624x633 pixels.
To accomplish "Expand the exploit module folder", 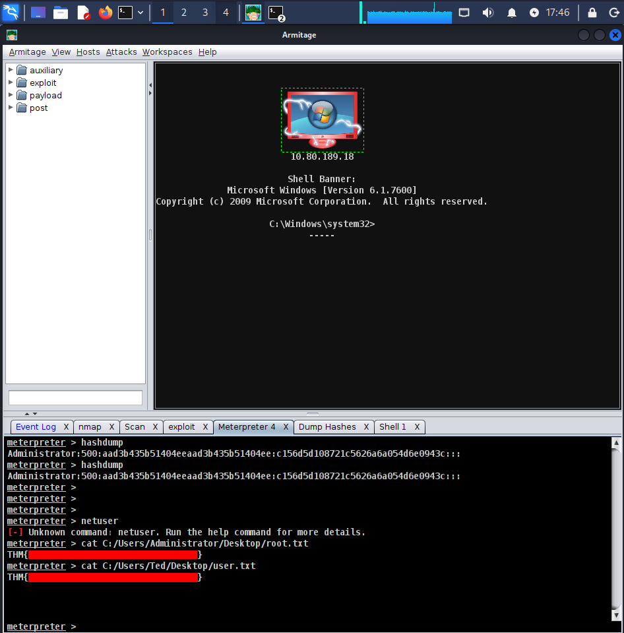I will coord(11,83).
